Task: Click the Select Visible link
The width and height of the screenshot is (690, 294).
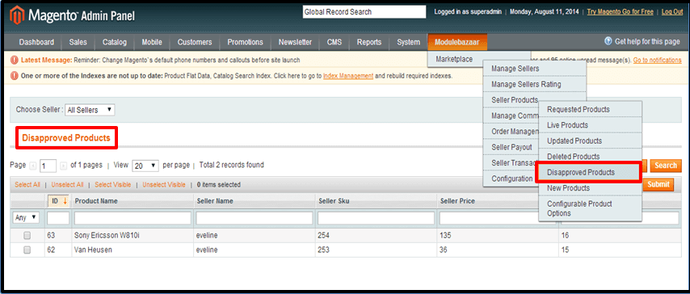Action: coord(112,184)
